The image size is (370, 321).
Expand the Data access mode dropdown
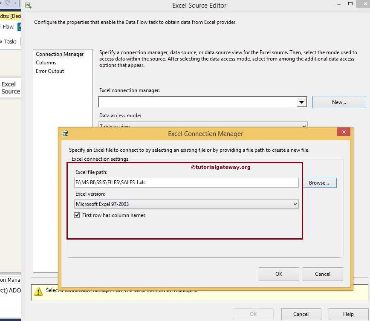(303, 125)
